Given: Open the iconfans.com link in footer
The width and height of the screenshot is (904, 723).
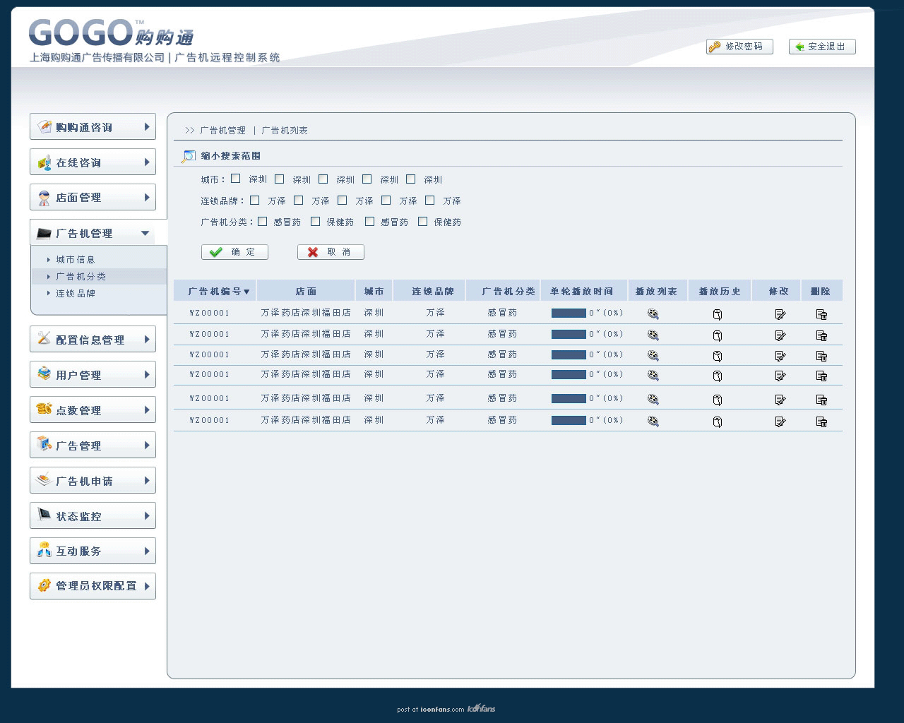Looking at the screenshot, I should (x=442, y=710).
